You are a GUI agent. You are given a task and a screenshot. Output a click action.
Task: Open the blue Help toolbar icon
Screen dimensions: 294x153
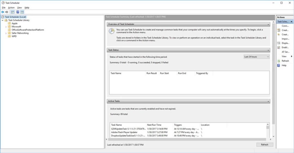pyautogui.click(x=18, y=12)
